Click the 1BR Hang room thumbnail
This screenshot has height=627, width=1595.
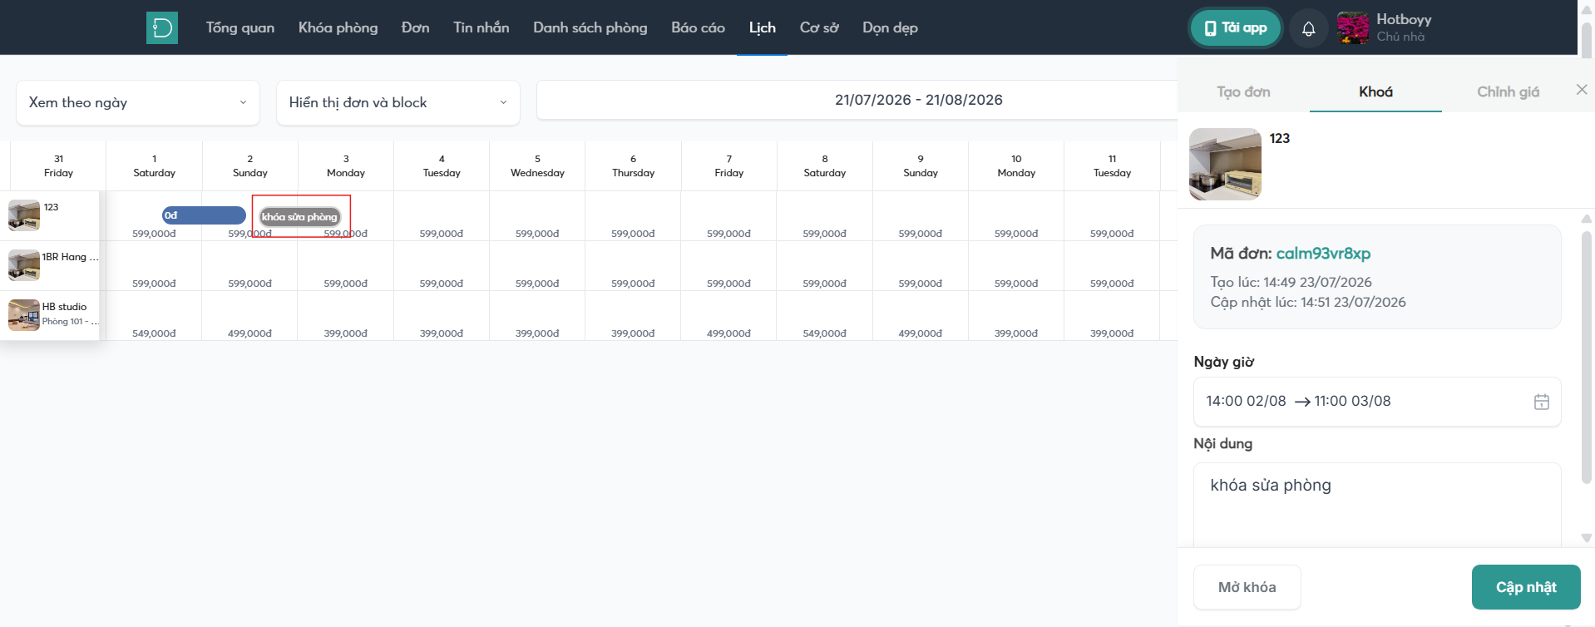[24, 265]
